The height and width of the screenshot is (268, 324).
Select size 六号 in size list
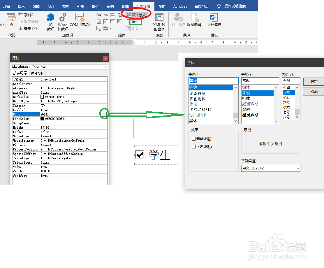pyautogui.click(x=286, y=102)
